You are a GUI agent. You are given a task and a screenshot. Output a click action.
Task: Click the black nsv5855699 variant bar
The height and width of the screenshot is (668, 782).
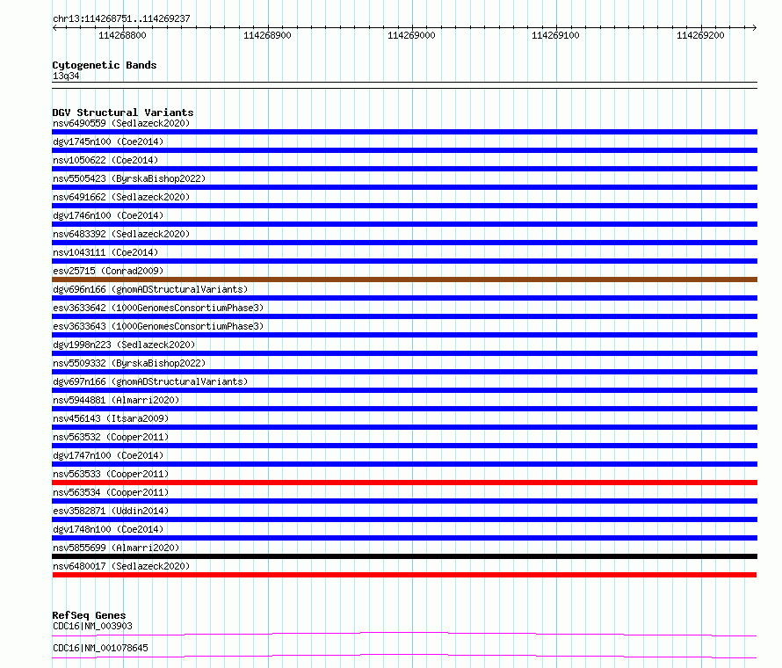tap(404, 556)
